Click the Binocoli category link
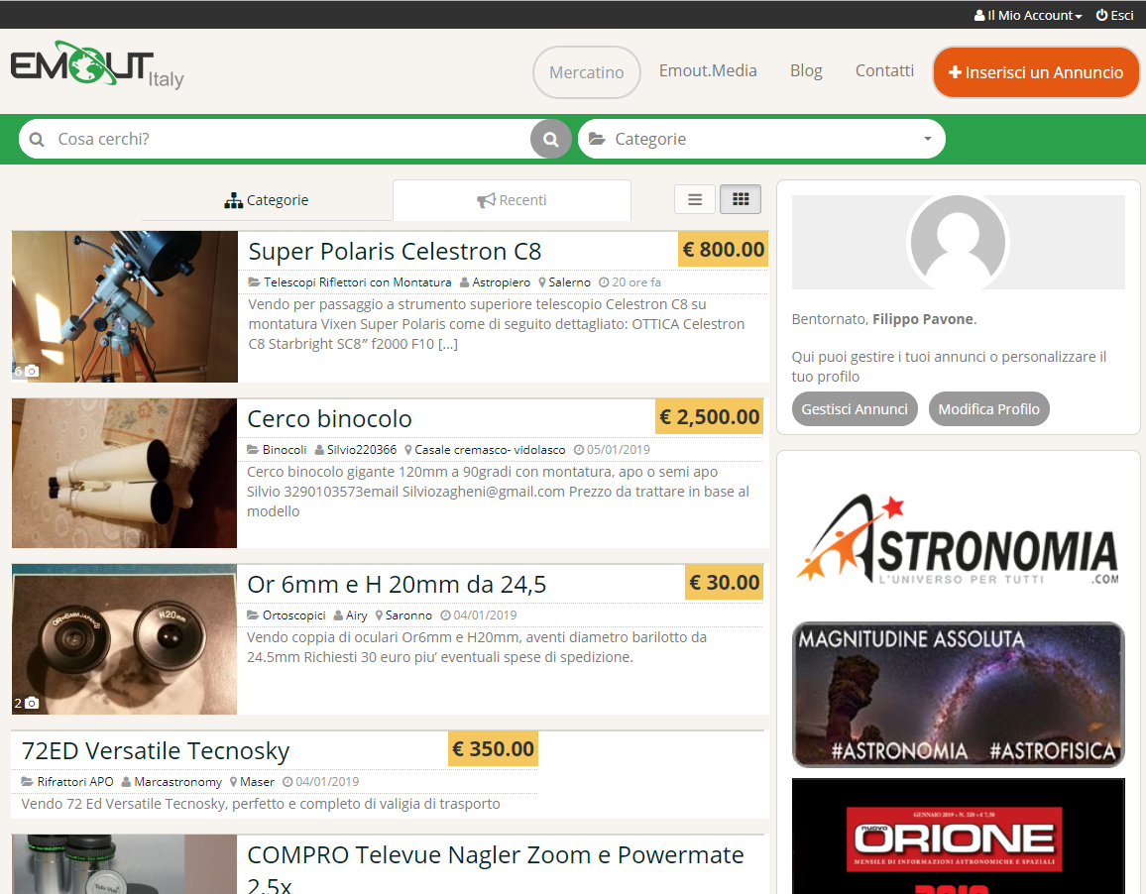1146x894 pixels. [x=285, y=450]
